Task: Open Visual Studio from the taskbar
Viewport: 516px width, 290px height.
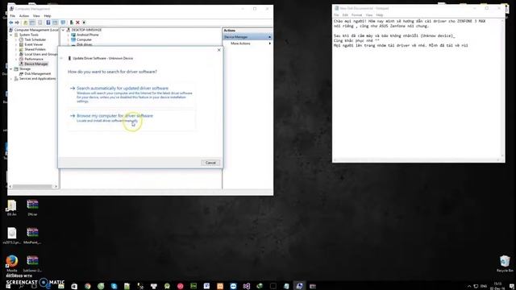Action: point(247,286)
